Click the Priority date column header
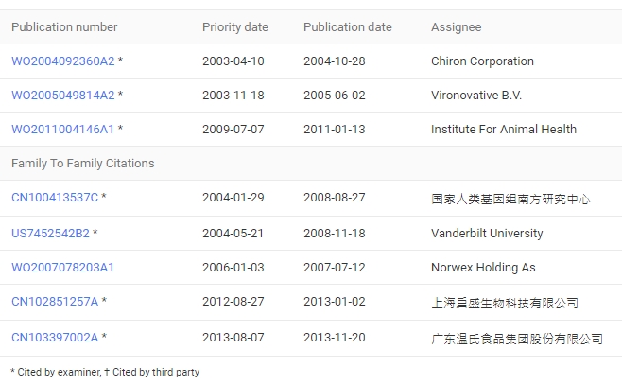 [235, 27]
